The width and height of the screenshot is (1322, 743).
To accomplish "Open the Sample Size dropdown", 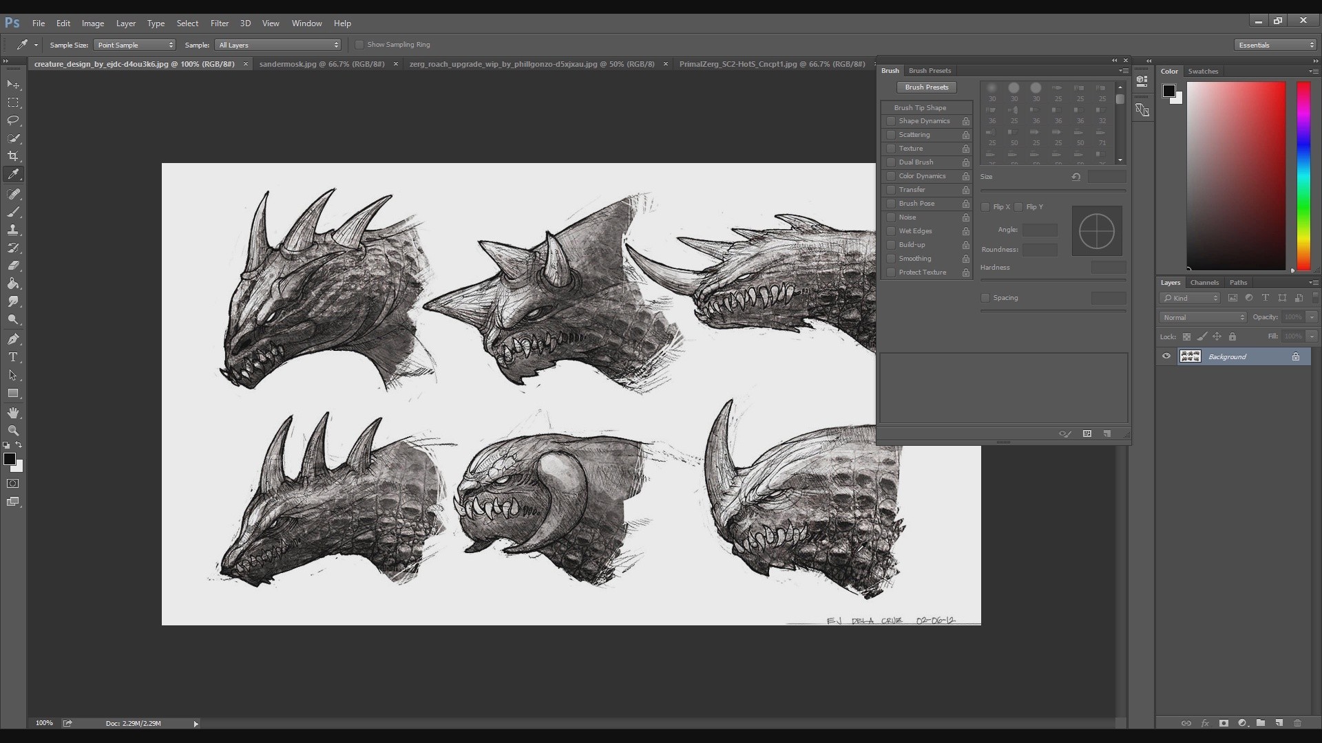I will coord(134,45).
